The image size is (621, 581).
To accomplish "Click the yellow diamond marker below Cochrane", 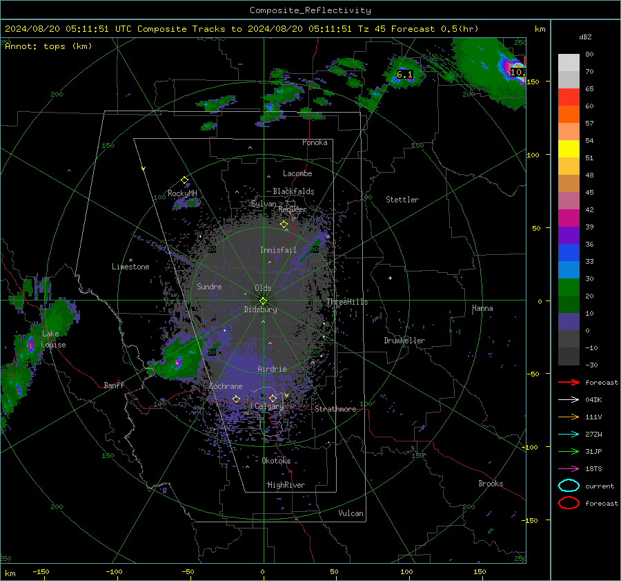I will tap(237, 399).
